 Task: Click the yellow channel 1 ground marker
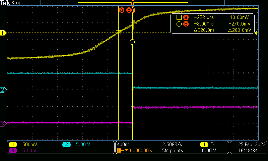pyautogui.click(x=3, y=33)
